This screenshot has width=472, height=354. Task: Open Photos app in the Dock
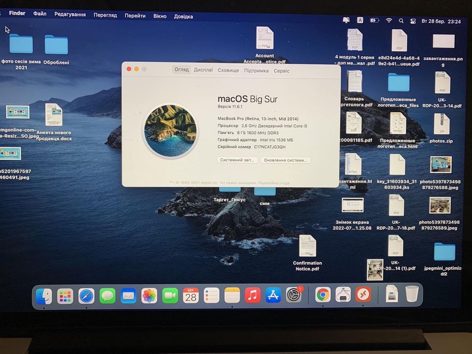149,296
